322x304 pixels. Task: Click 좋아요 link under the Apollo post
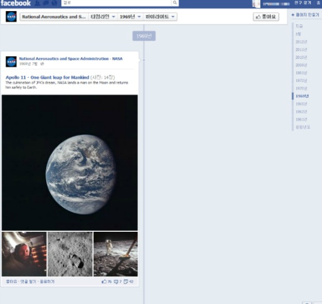(11, 282)
